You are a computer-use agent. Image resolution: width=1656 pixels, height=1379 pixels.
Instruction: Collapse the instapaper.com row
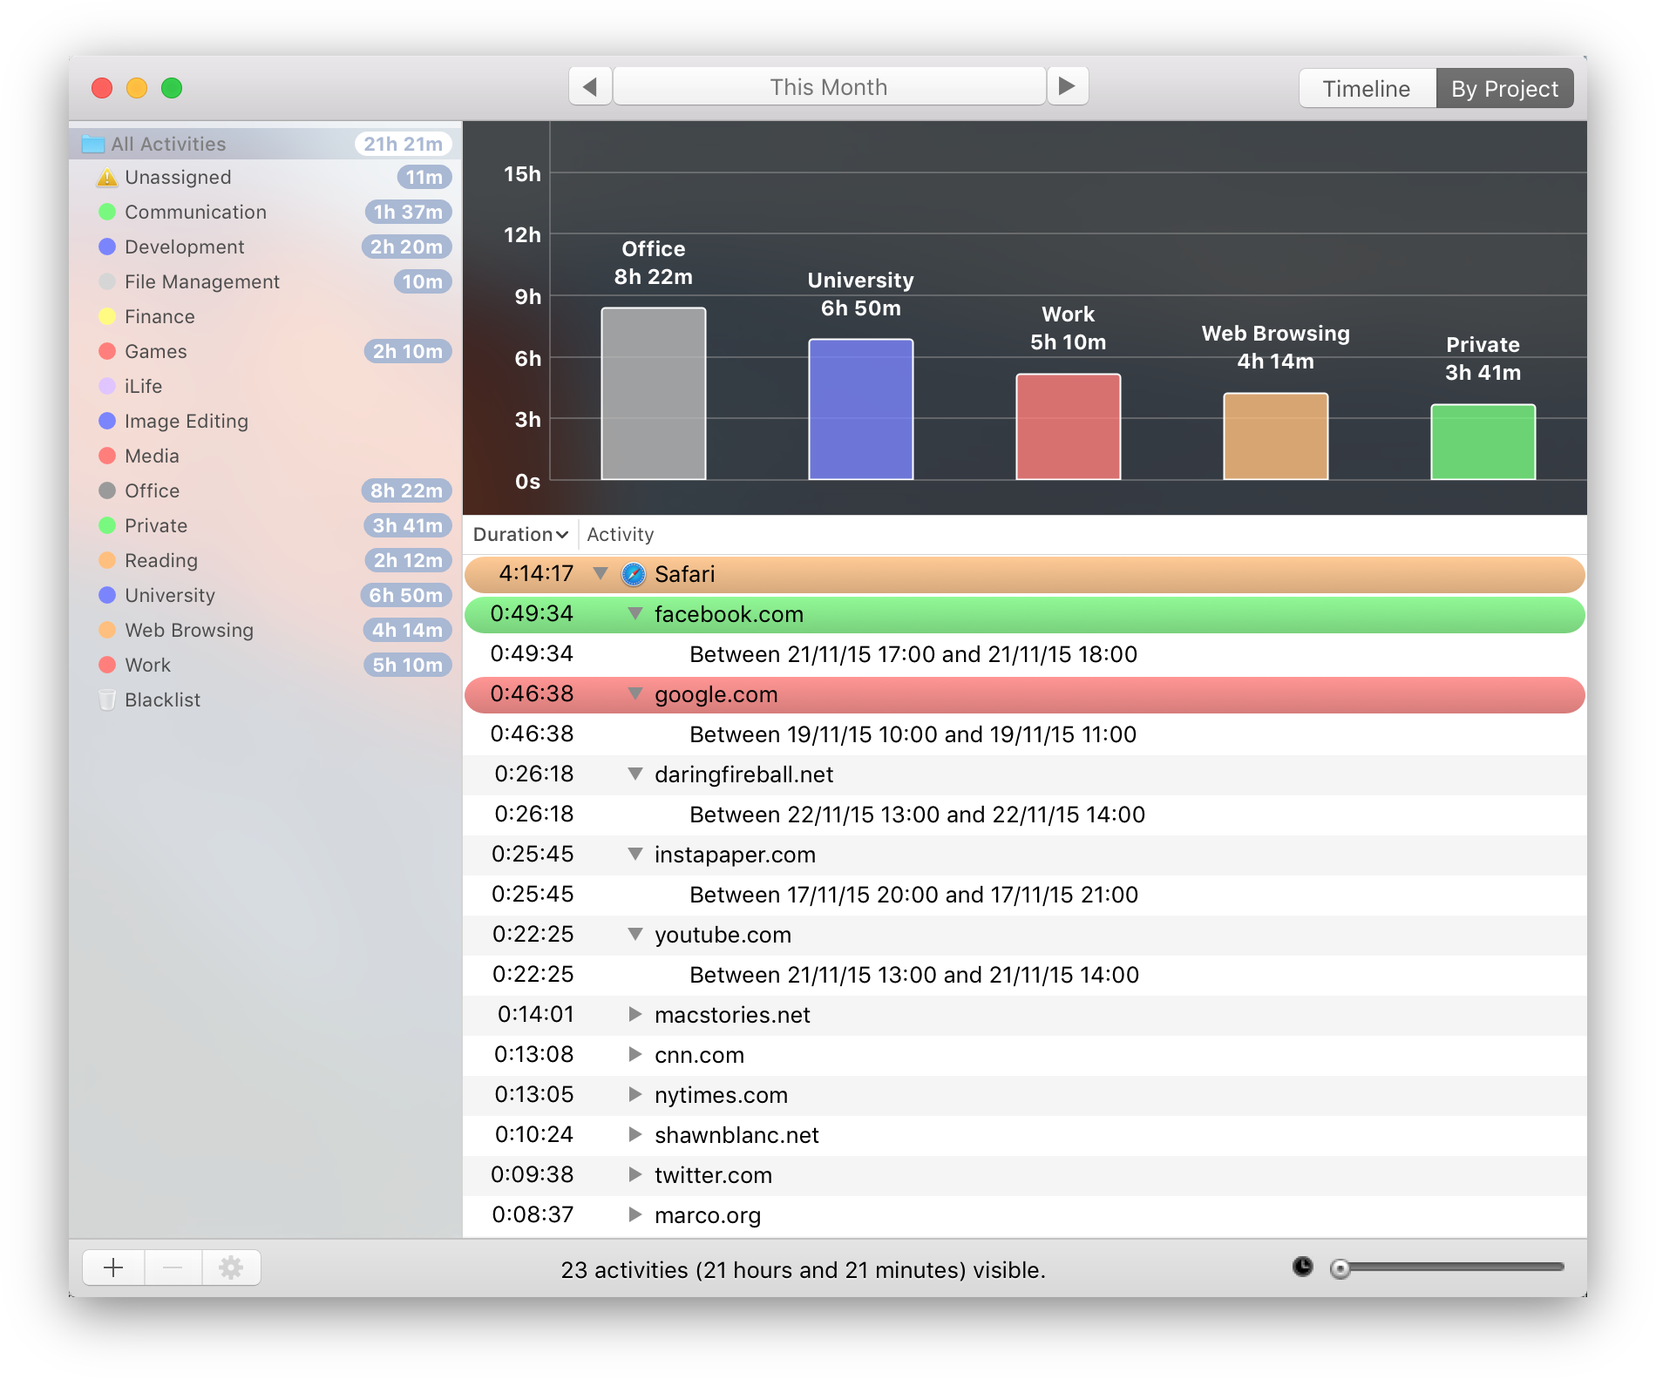point(635,855)
